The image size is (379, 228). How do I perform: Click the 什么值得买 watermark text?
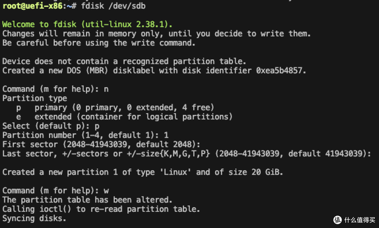click(x=359, y=220)
